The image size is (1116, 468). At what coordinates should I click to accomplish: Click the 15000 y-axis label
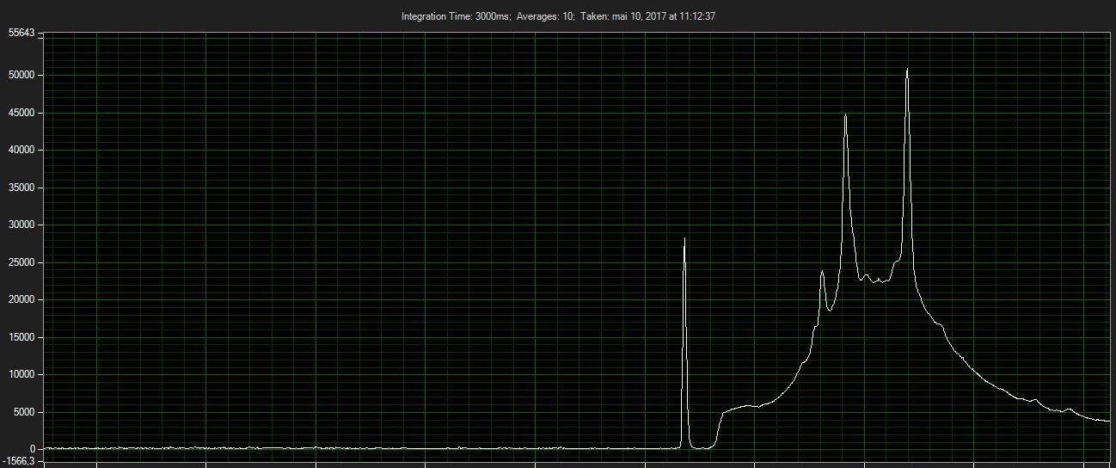click(x=21, y=337)
